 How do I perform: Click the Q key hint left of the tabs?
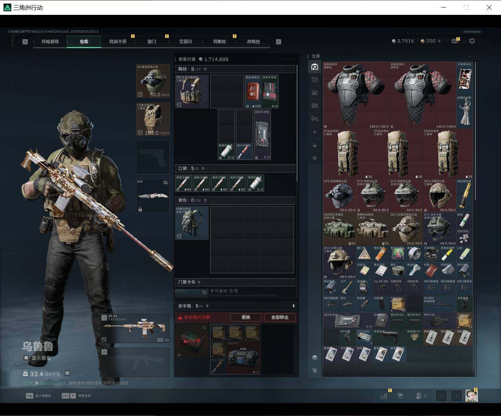(25, 41)
